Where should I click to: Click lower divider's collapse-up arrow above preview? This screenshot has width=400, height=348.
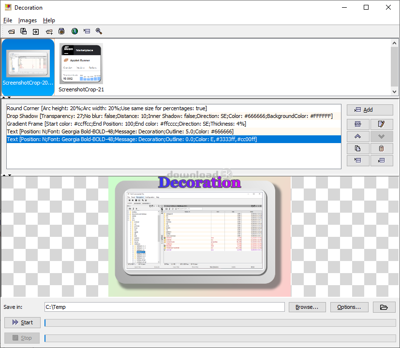tap(4, 175)
